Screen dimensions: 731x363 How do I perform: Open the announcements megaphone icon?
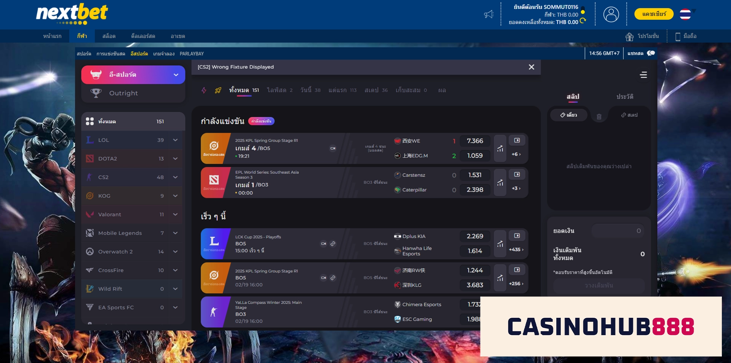489,14
